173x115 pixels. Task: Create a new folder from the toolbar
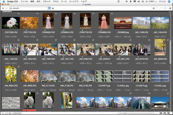[154, 8]
